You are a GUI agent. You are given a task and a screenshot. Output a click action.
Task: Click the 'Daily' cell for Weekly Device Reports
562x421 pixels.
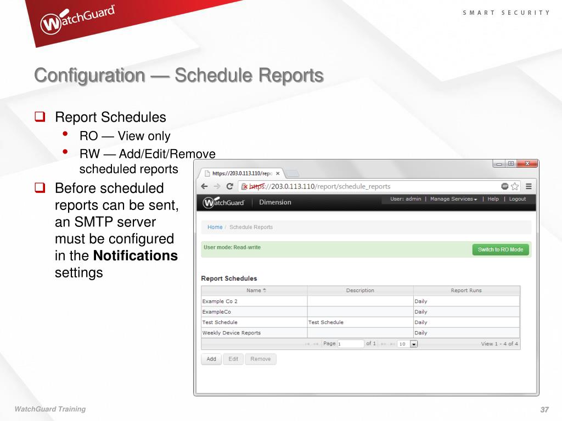click(x=467, y=333)
